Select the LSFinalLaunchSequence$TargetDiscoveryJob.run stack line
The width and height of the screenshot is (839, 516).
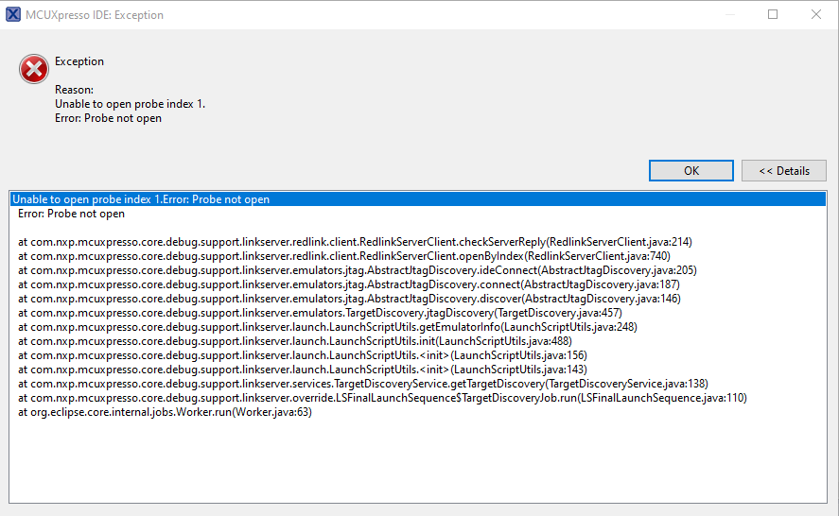[x=382, y=397]
